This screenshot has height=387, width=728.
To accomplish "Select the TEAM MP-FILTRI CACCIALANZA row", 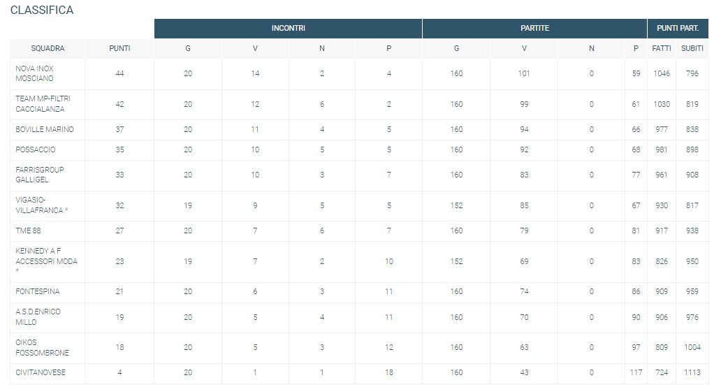I will point(359,104).
